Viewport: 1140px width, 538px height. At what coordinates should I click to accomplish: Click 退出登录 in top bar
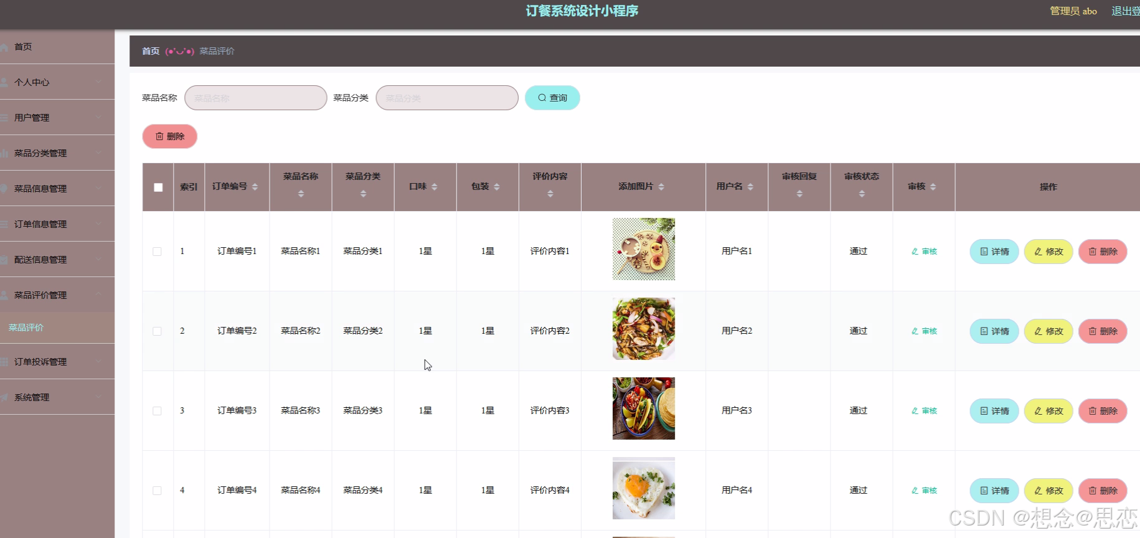[x=1126, y=11]
